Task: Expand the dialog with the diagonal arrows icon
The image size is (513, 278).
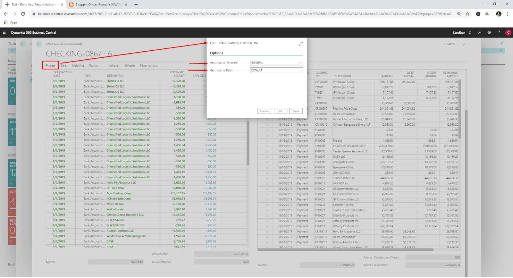Action: tap(300, 44)
